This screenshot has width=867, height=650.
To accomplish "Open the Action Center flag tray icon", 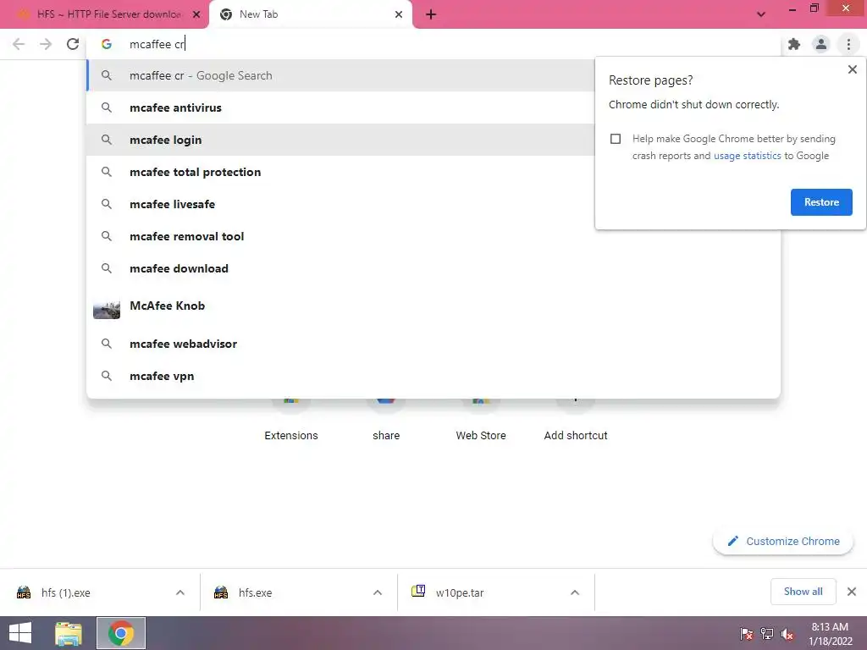I will tap(746, 634).
